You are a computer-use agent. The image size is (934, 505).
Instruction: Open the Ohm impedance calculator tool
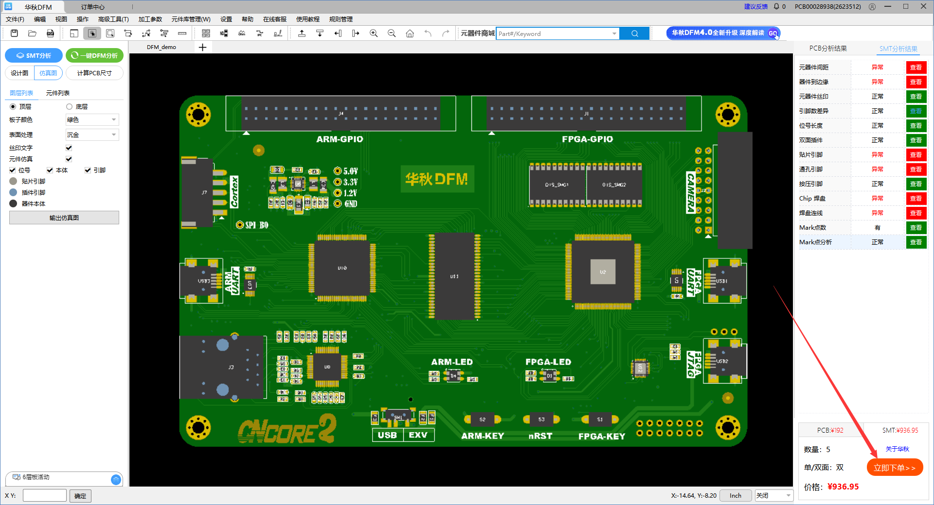[x=242, y=34]
